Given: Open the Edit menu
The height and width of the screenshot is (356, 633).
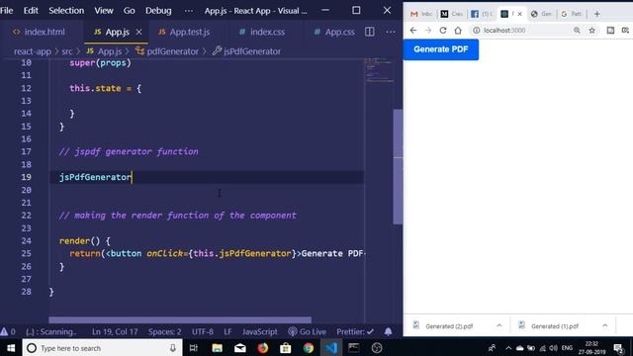Looking at the screenshot, I should click(31, 11).
